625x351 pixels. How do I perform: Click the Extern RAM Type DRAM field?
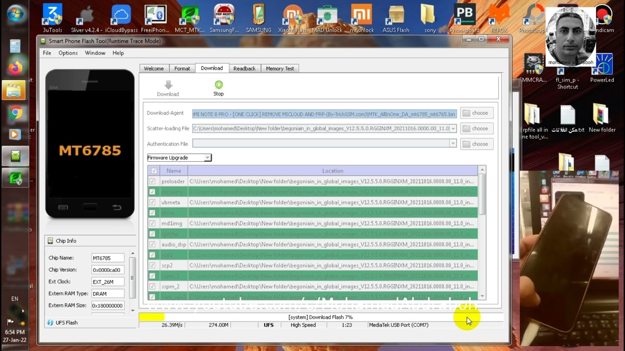(x=107, y=293)
